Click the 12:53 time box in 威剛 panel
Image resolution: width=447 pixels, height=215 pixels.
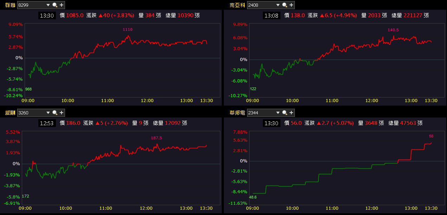[x=47, y=123]
